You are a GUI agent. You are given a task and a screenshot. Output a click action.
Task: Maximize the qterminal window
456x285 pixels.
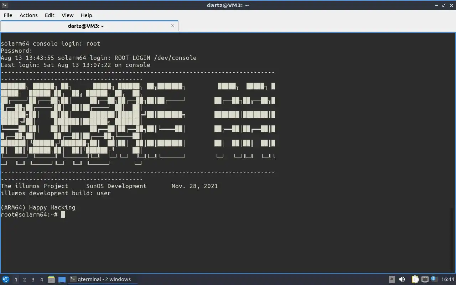click(x=444, y=5)
